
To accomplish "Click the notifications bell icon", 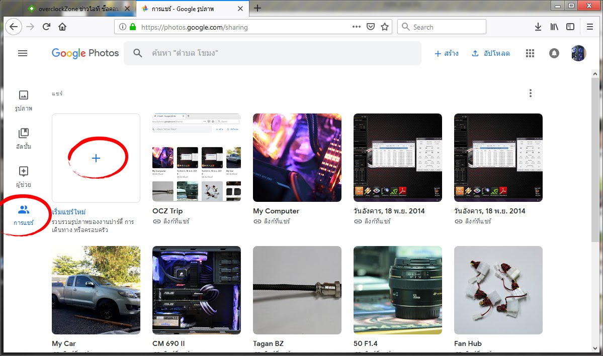I will 554,53.
